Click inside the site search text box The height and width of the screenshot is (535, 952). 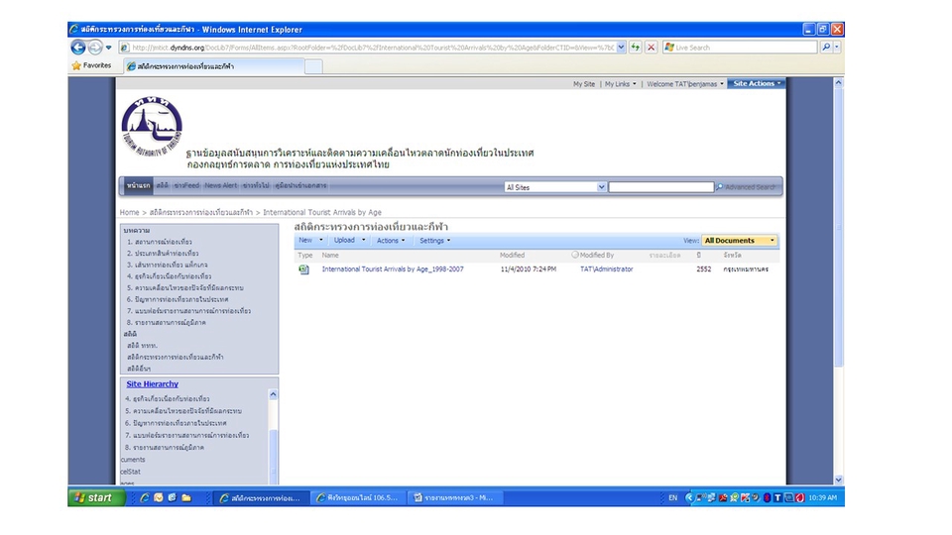tap(661, 187)
